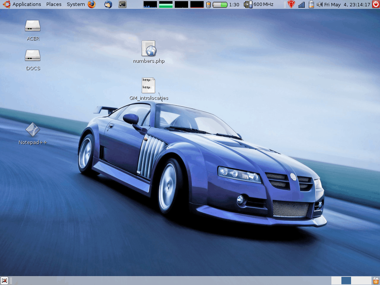Click the red gem tray icon
Screen dimensions: 380x285
tap(291, 4)
